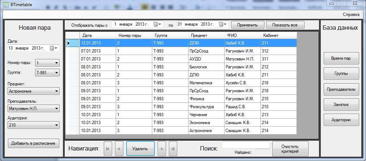Go to previous record in navigation
Screen dimensions: 366x161
point(119,148)
